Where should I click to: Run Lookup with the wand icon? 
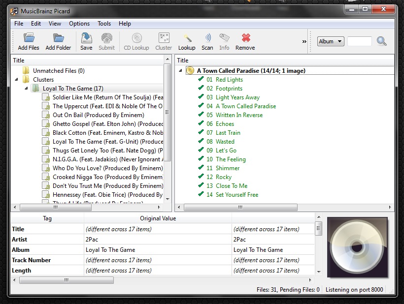tap(187, 38)
